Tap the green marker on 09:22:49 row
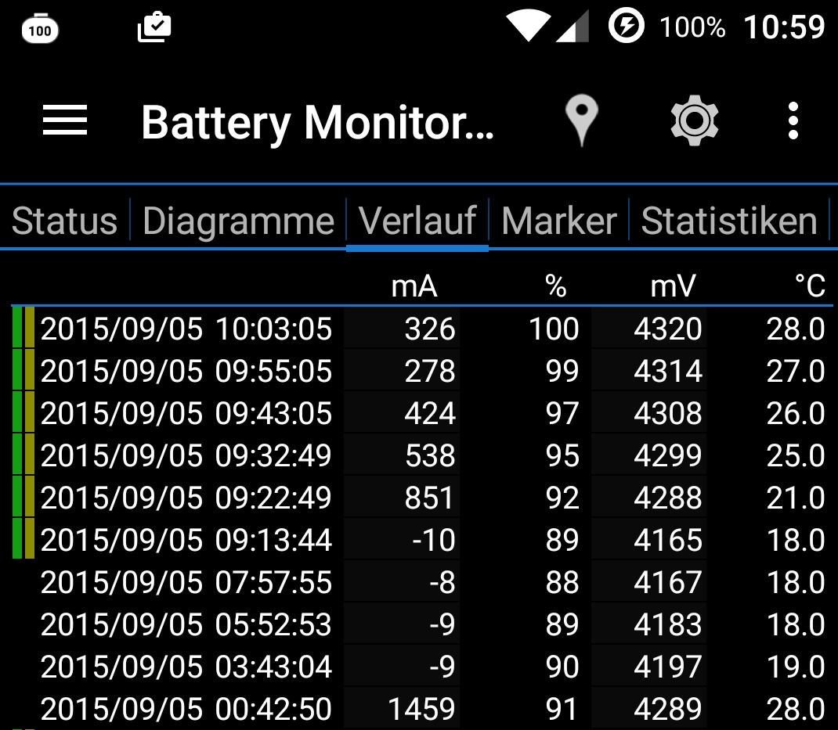The image size is (838, 730). click(x=17, y=498)
